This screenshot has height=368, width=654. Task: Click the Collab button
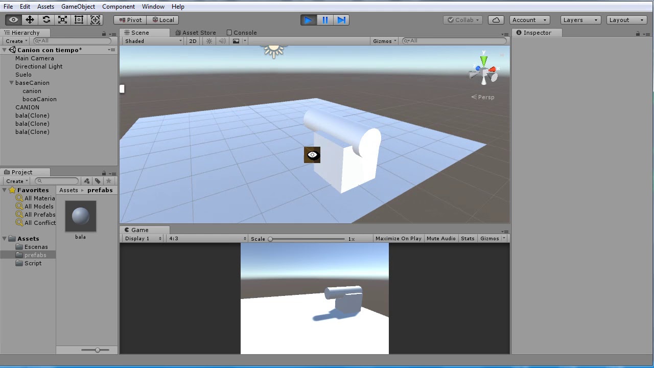click(x=464, y=20)
